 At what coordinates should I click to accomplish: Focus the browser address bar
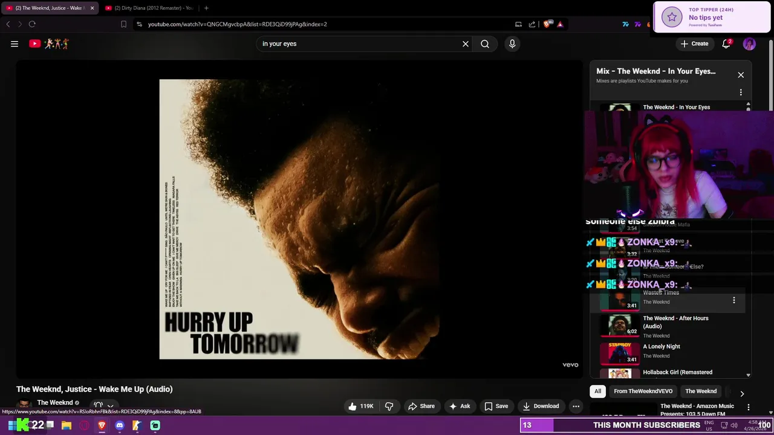point(327,24)
